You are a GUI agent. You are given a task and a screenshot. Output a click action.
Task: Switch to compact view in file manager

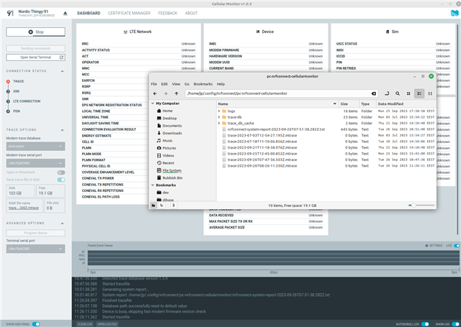click(x=430, y=93)
